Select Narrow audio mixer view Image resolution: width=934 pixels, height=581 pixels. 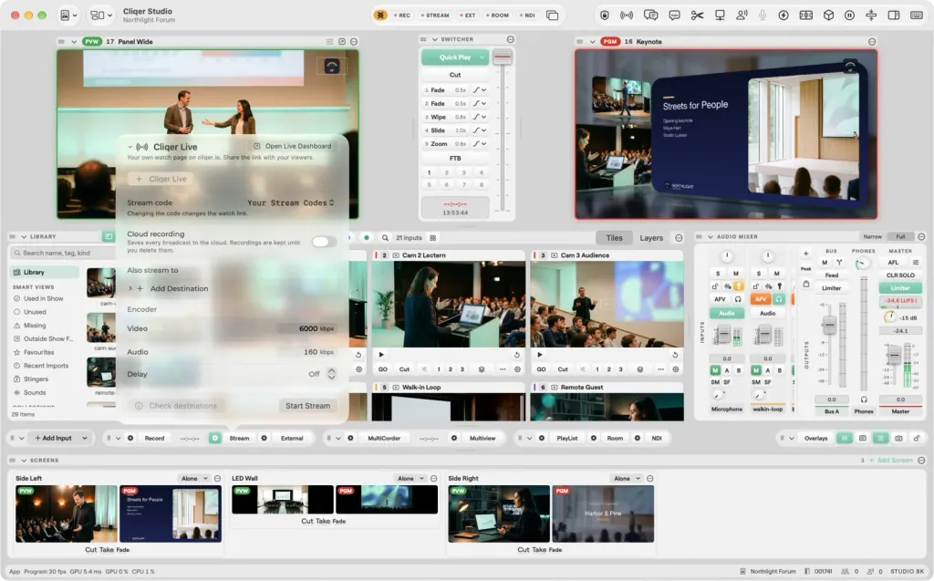873,236
